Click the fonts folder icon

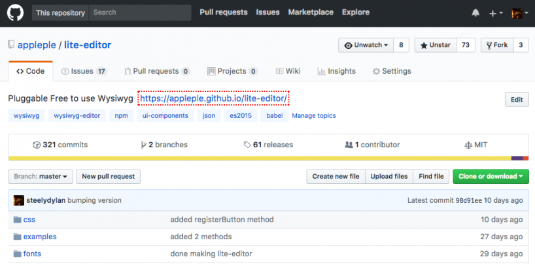tap(16, 254)
